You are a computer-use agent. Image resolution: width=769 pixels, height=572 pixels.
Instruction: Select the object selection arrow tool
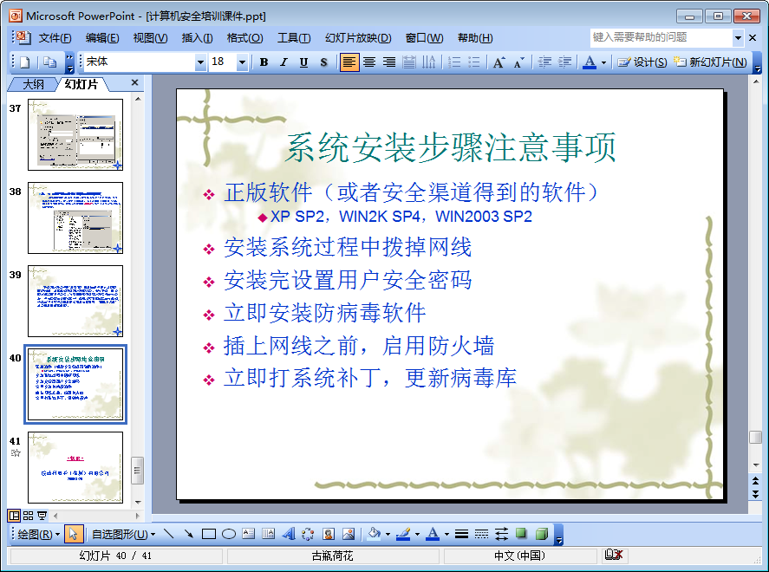74,534
